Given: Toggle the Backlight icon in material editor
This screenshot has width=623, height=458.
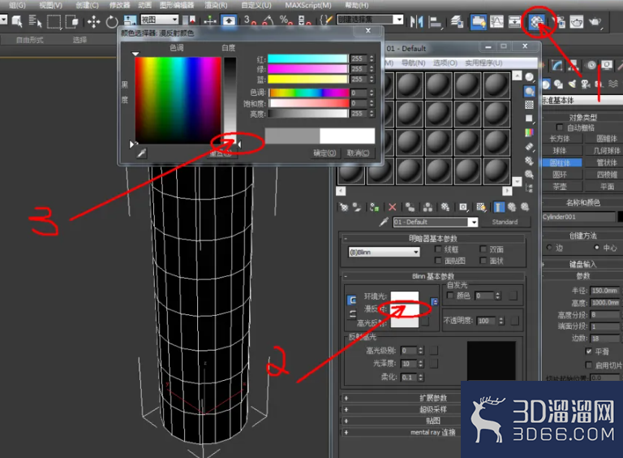Looking at the screenshot, I should 529,92.
